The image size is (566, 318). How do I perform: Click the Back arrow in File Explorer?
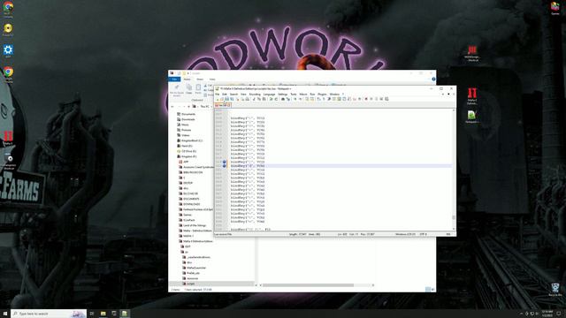pos(172,107)
